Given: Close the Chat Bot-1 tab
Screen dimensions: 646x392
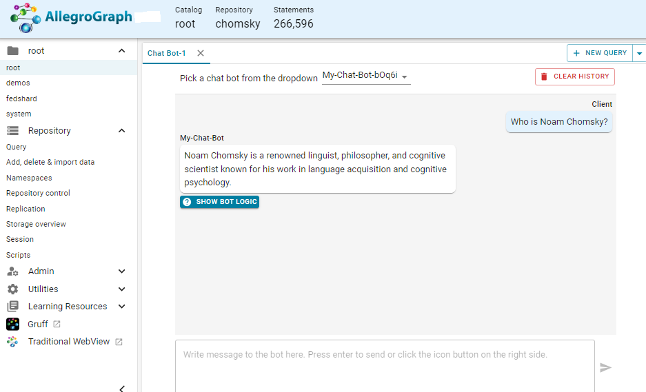Looking at the screenshot, I should tap(201, 53).
